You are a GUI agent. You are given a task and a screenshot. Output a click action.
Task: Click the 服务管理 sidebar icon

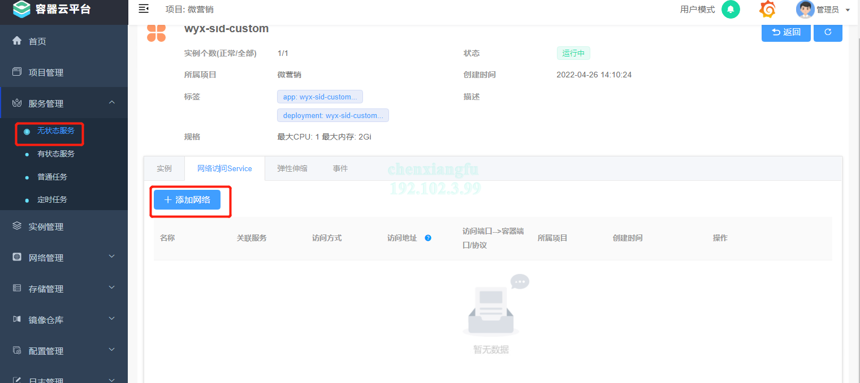(17, 103)
